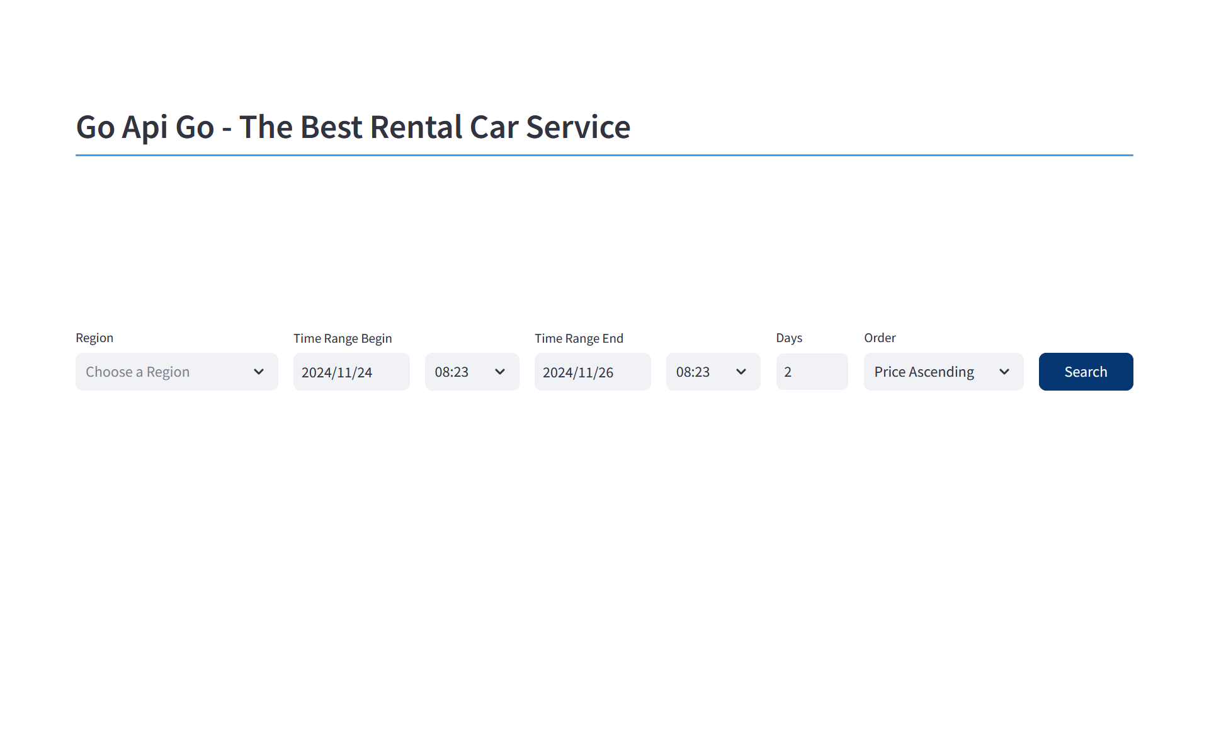The width and height of the screenshot is (1209, 756).
Task: Click the end time 08:23 chevron arrow
Action: click(741, 372)
